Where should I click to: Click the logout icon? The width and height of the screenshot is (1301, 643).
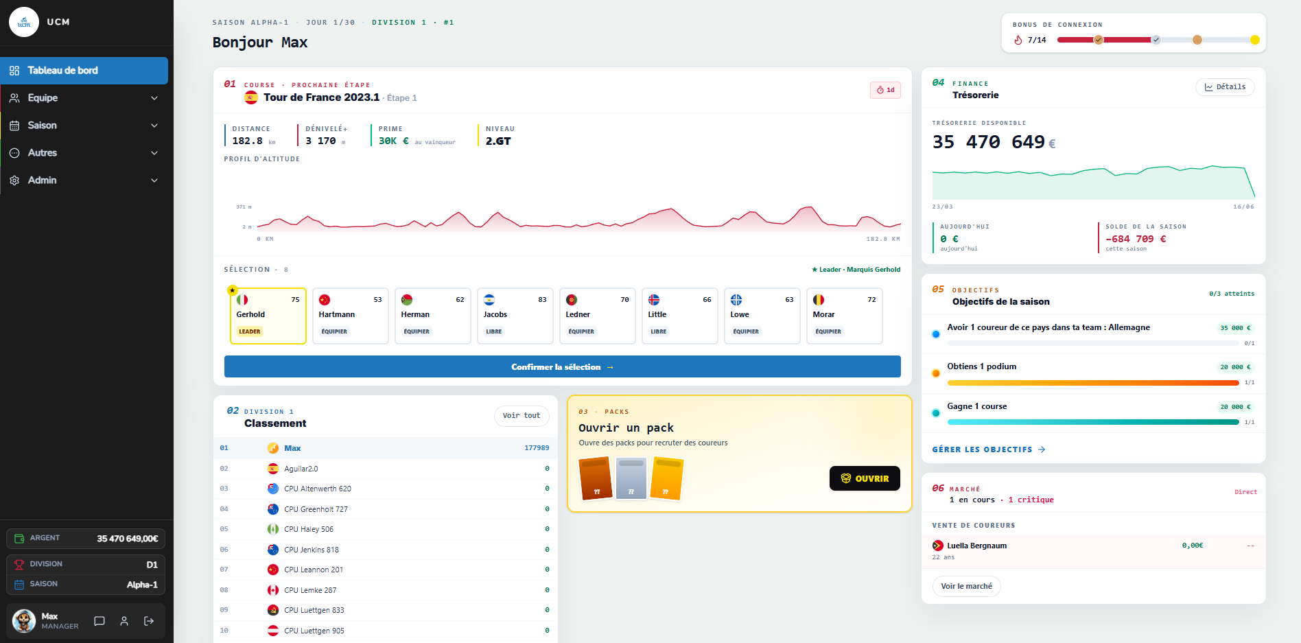pyautogui.click(x=149, y=621)
